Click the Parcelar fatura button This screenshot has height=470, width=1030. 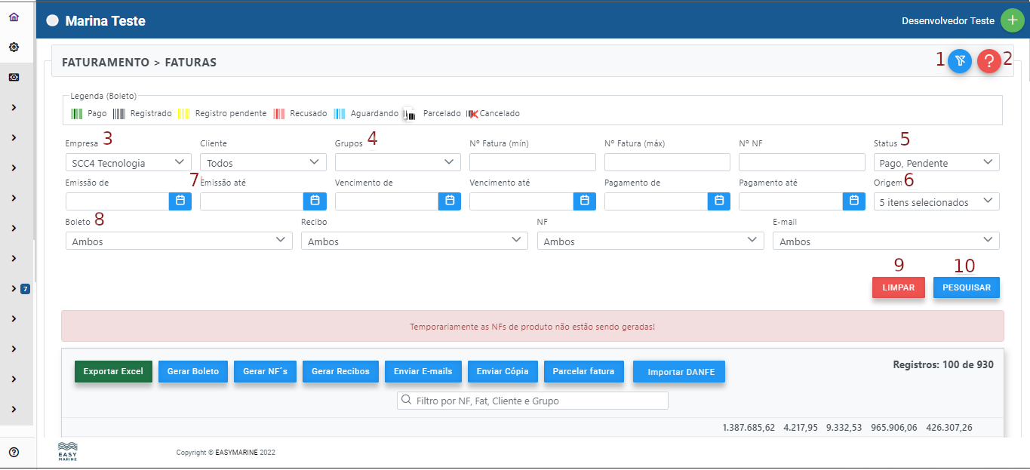[583, 371]
